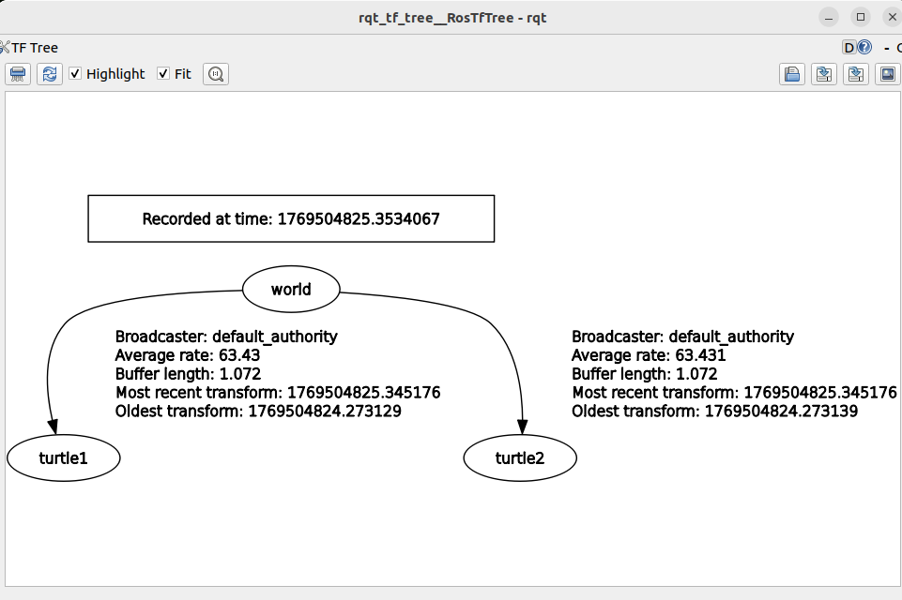Click the save icon beside the image icon
902x600 pixels.
856,74
